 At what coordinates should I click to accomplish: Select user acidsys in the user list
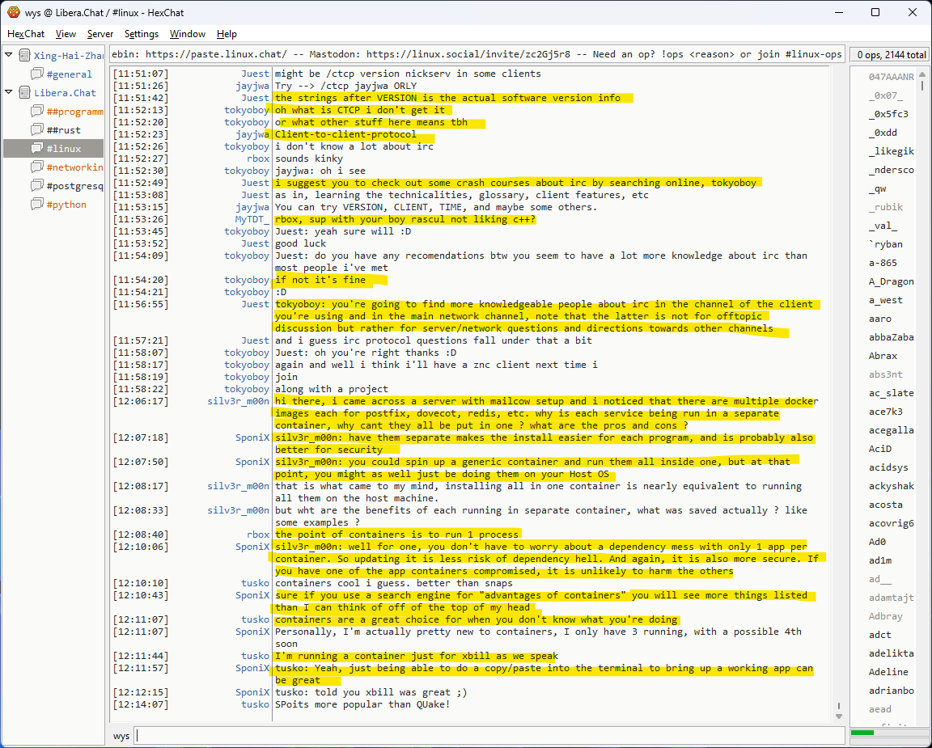[x=888, y=467]
